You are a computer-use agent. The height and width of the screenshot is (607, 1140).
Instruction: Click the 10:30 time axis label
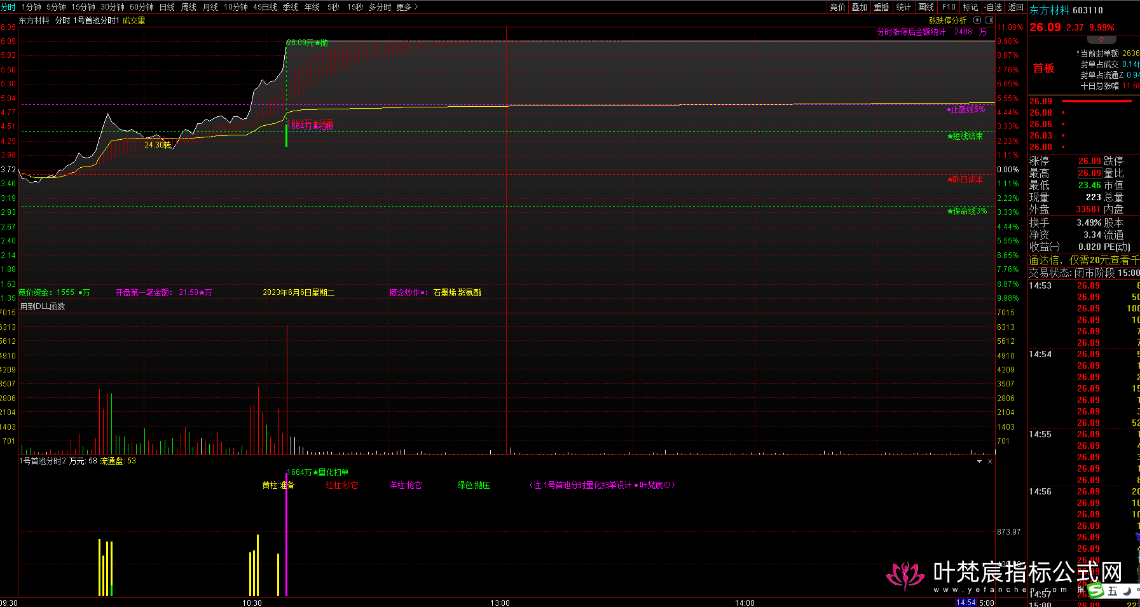(x=252, y=603)
